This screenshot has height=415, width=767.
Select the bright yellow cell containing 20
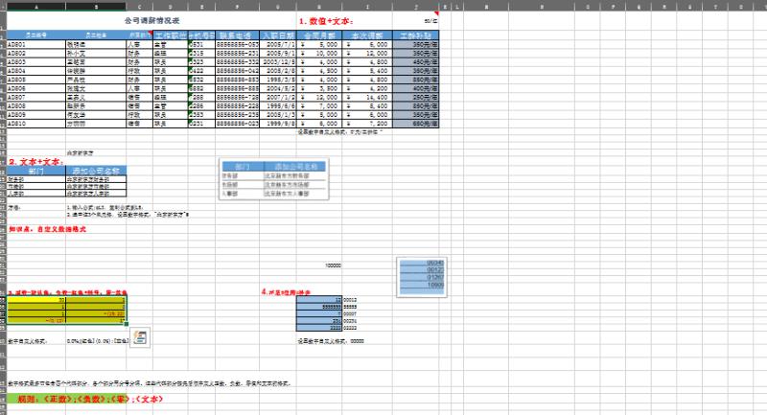36,300
